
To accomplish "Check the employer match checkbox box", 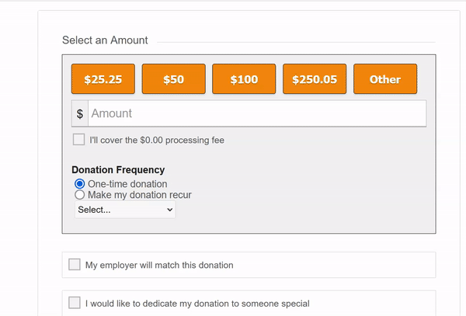I will (75, 265).
